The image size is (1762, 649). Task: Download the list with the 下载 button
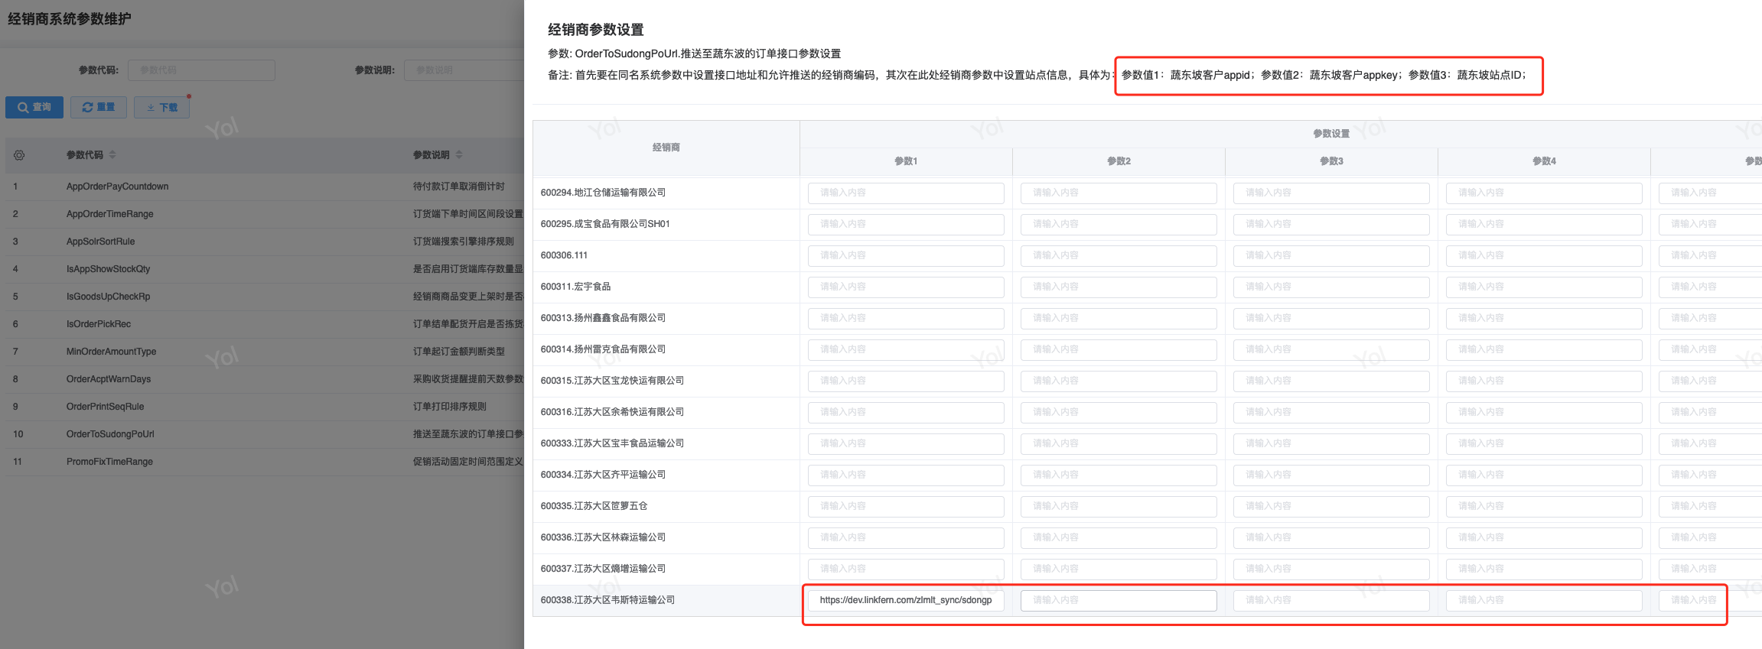161,107
